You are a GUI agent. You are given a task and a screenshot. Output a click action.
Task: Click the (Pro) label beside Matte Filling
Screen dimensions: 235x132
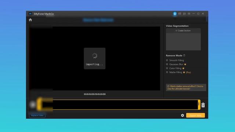click(x=188, y=73)
